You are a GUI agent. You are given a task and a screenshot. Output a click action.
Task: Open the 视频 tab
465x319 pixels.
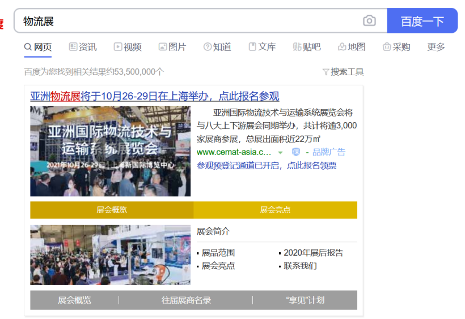(x=128, y=47)
